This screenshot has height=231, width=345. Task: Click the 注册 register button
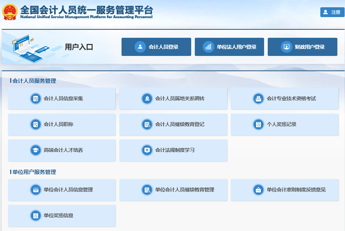(x=332, y=12)
